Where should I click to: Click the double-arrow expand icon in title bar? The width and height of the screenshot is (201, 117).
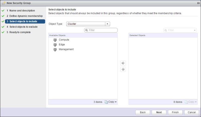[198, 3]
